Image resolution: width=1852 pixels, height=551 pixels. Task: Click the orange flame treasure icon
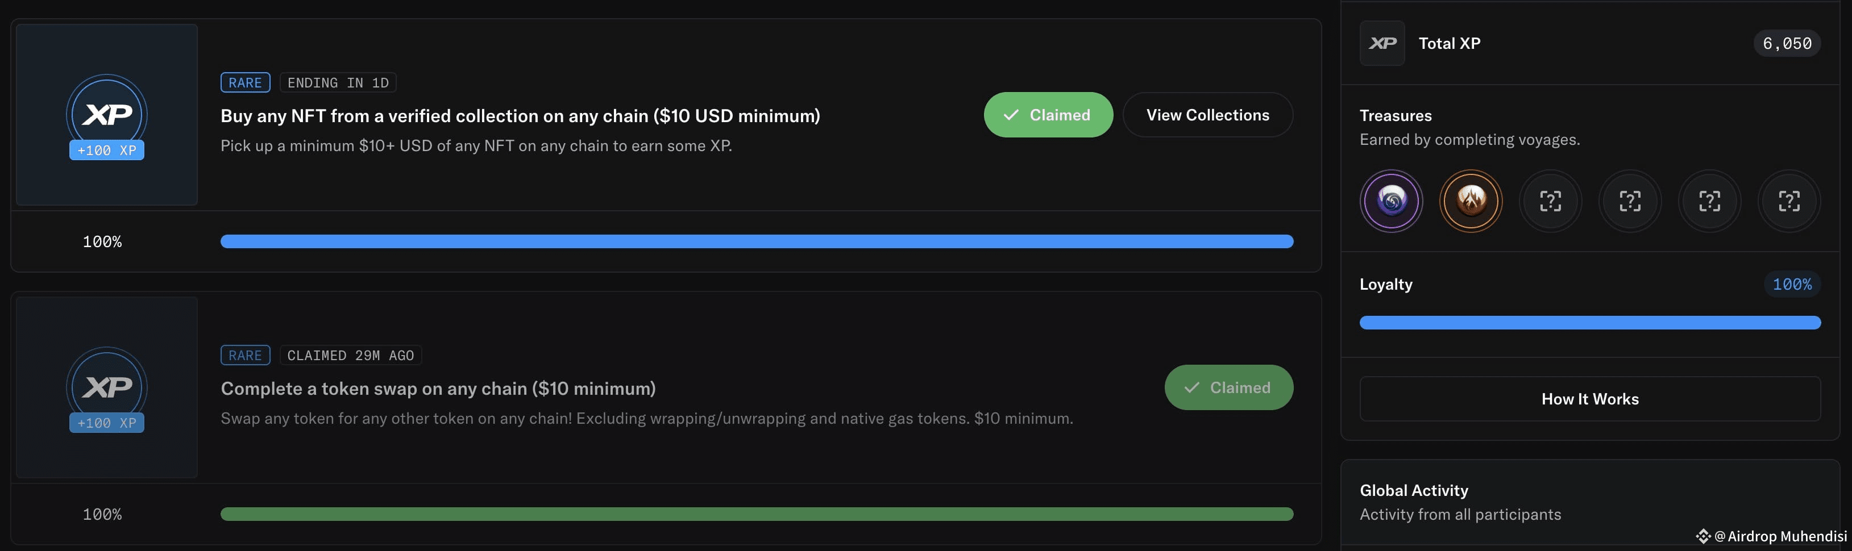pyautogui.click(x=1470, y=201)
